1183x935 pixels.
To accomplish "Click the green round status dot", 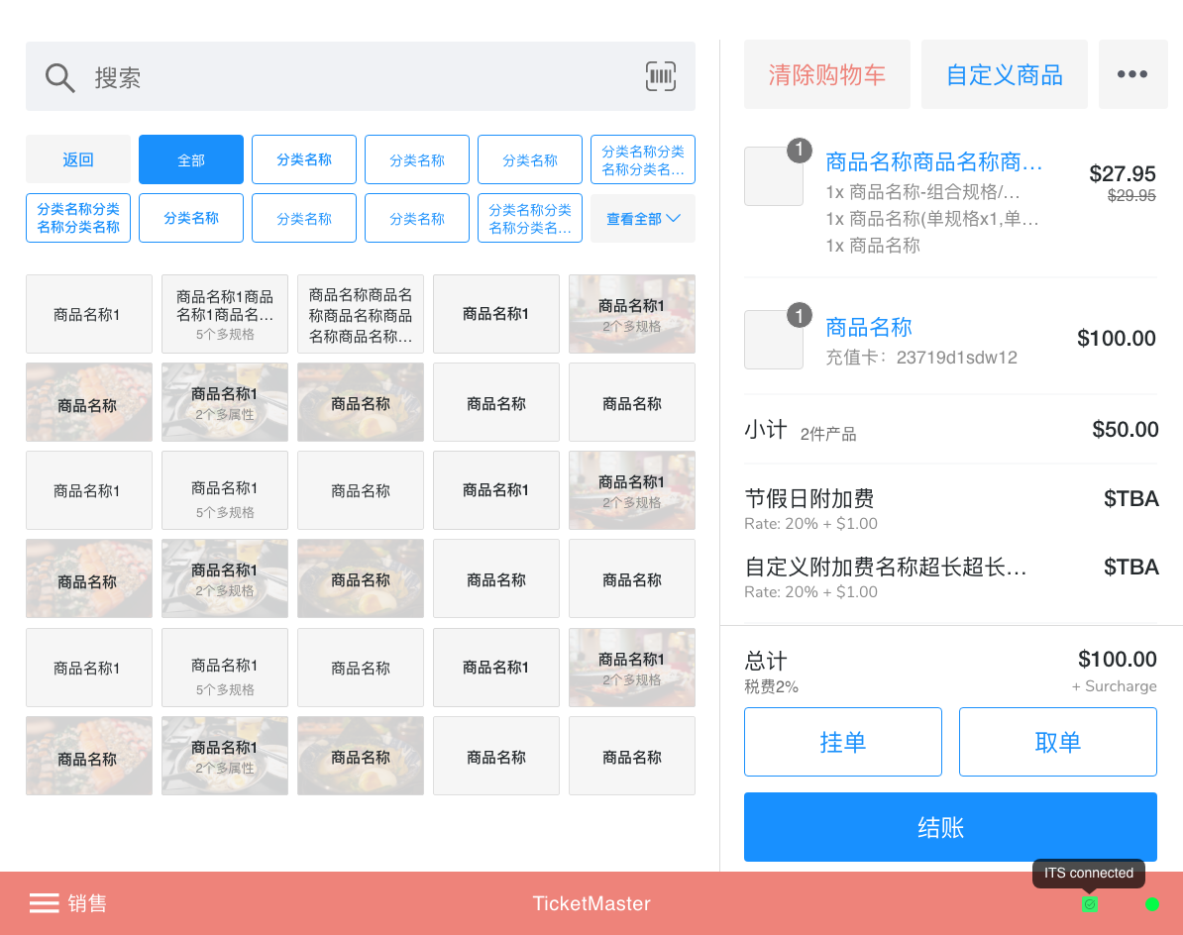I will coord(1151,904).
